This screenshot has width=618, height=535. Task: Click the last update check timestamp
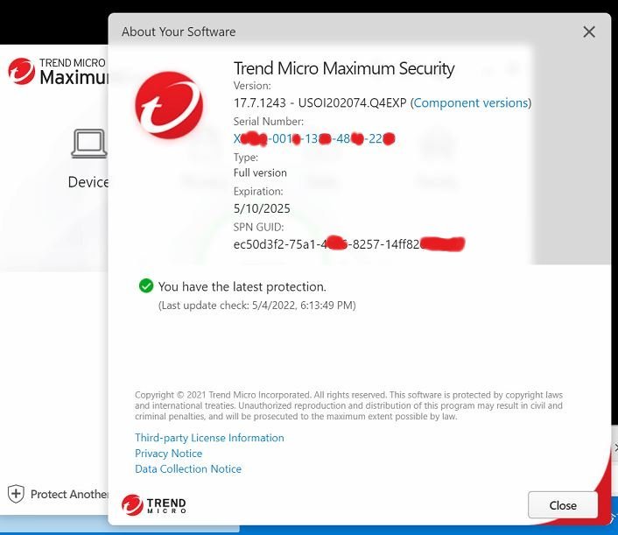257,306
